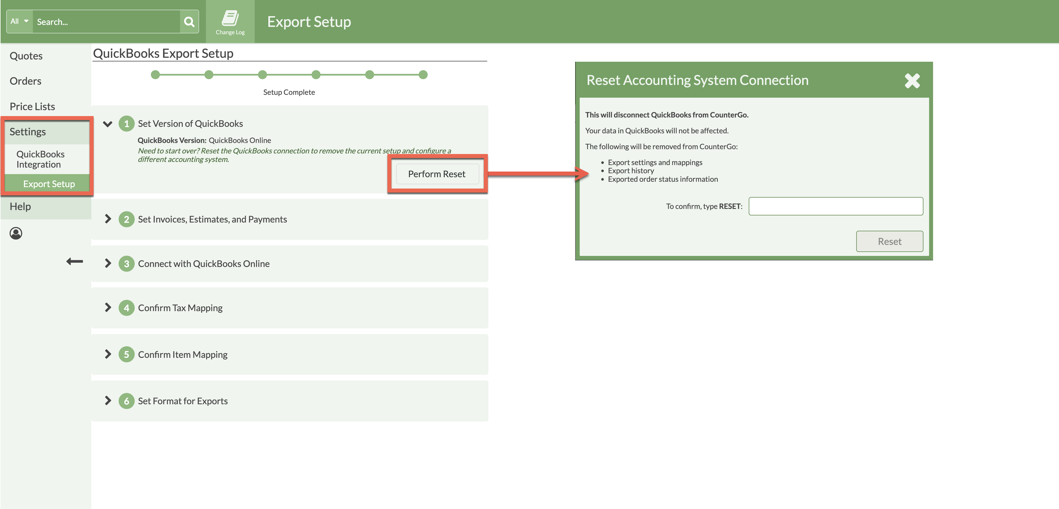Click the Connect with QuickBooks Online title
The image size is (1059, 509).
204,264
